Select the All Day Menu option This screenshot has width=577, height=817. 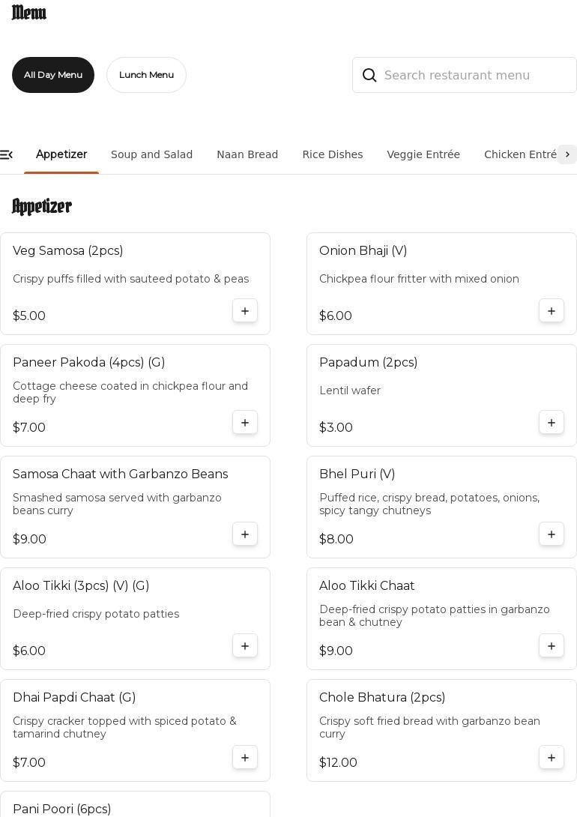pyautogui.click(x=53, y=75)
